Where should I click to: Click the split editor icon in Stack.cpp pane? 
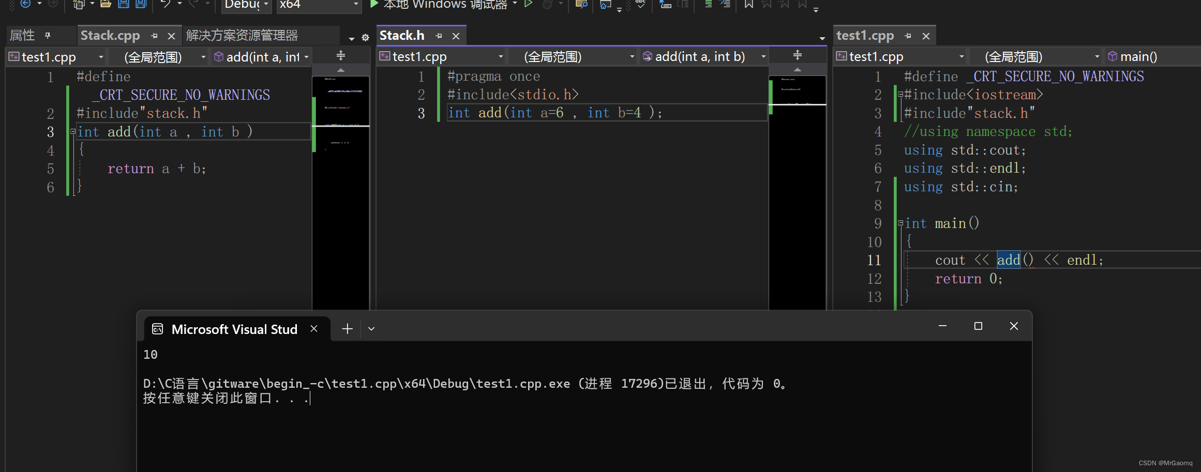[x=341, y=55]
